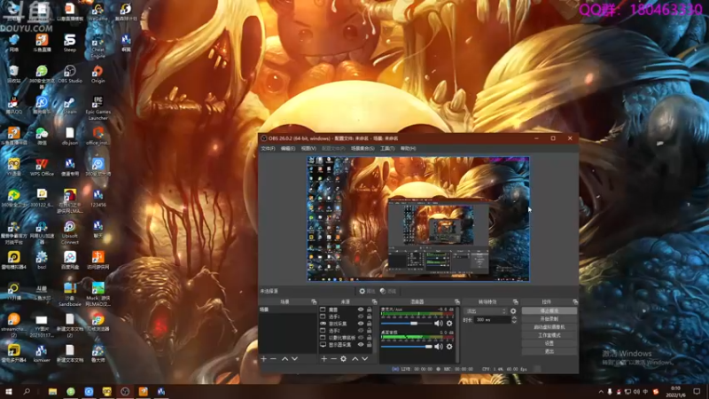
Task: Toggle visibility of first source in list
Action: [361, 309]
